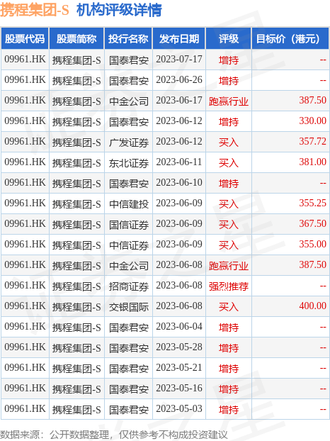The image size is (330, 441).
Task: Select target price 357.72 cell
Action: [290, 142]
